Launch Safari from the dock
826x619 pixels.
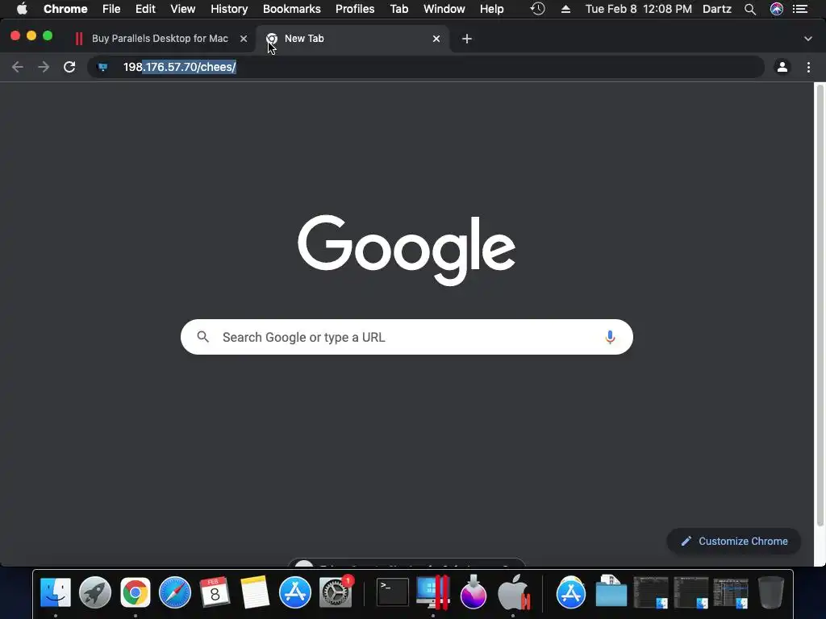[175, 592]
